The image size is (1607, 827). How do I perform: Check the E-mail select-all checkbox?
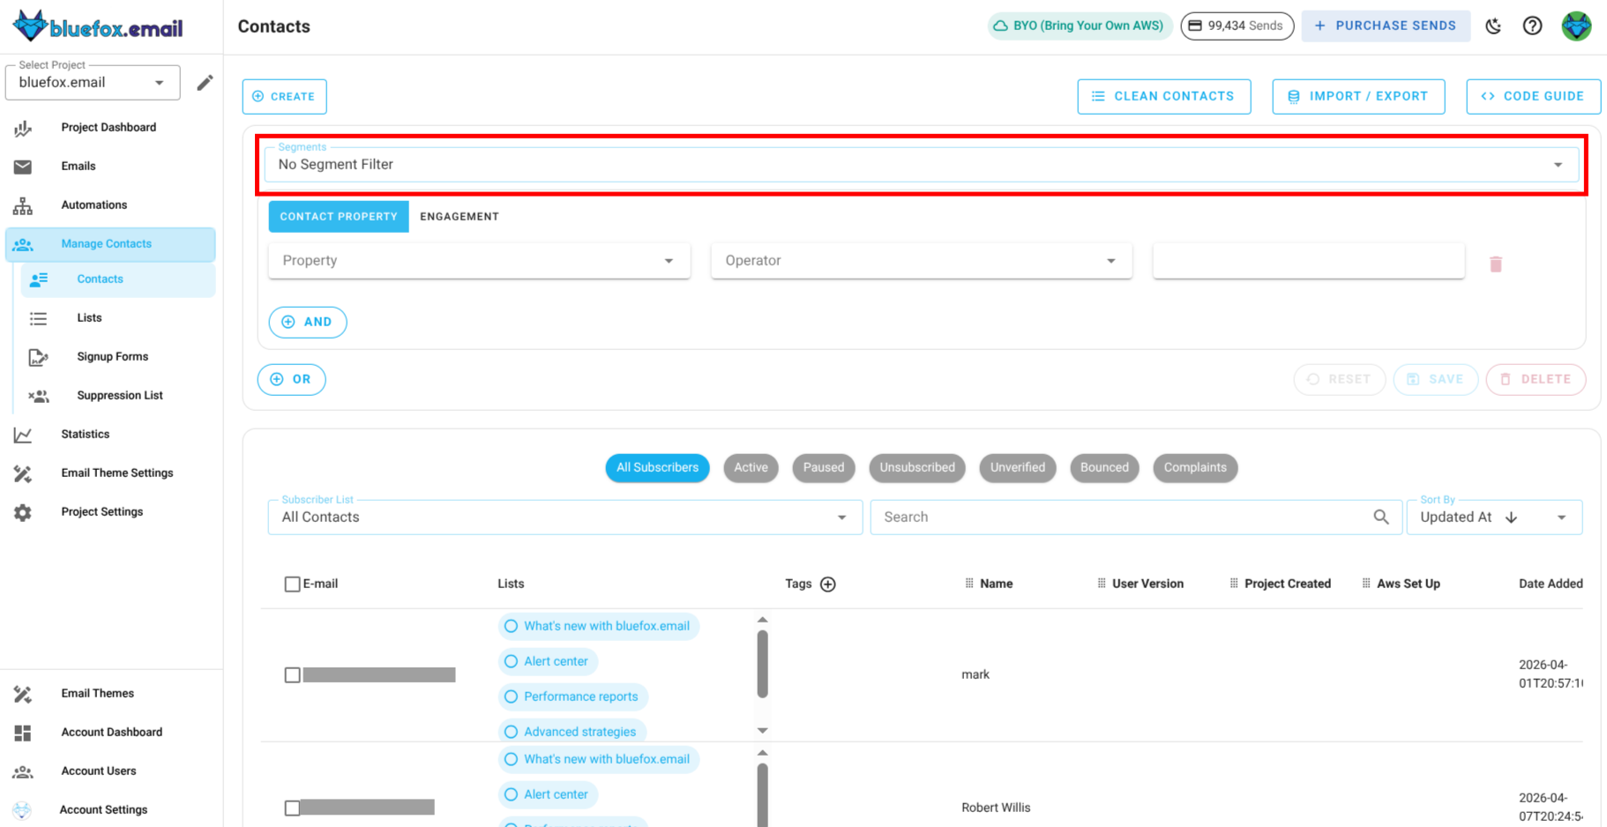(292, 583)
